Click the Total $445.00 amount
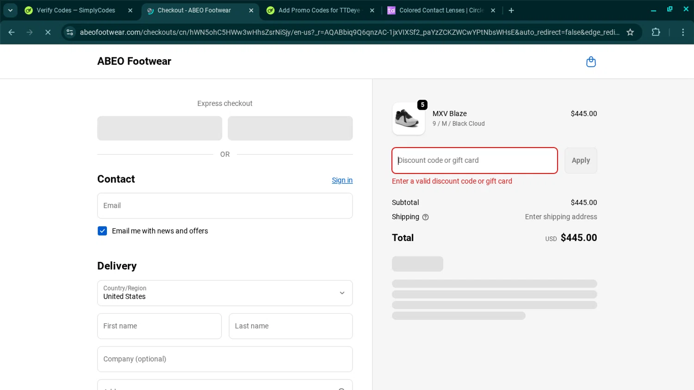The height and width of the screenshot is (390, 694). pyautogui.click(x=579, y=238)
